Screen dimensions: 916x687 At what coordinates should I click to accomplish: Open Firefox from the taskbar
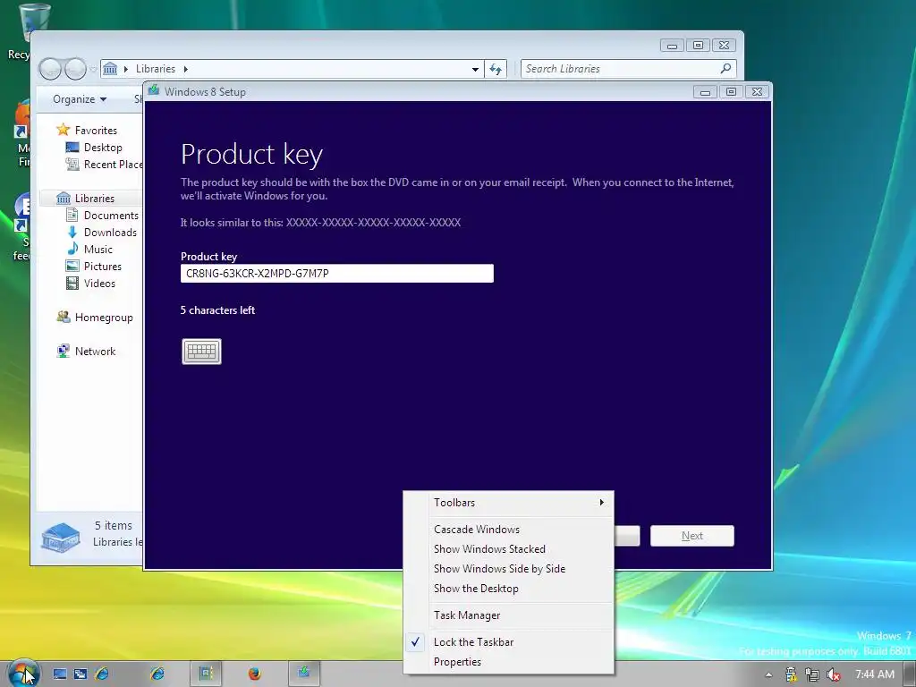coord(255,674)
